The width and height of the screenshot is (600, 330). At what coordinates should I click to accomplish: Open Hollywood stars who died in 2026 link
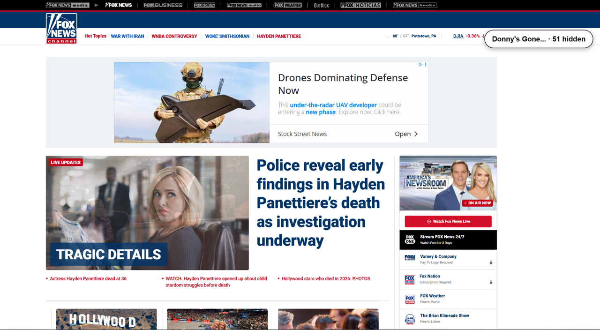pos(326,278)
